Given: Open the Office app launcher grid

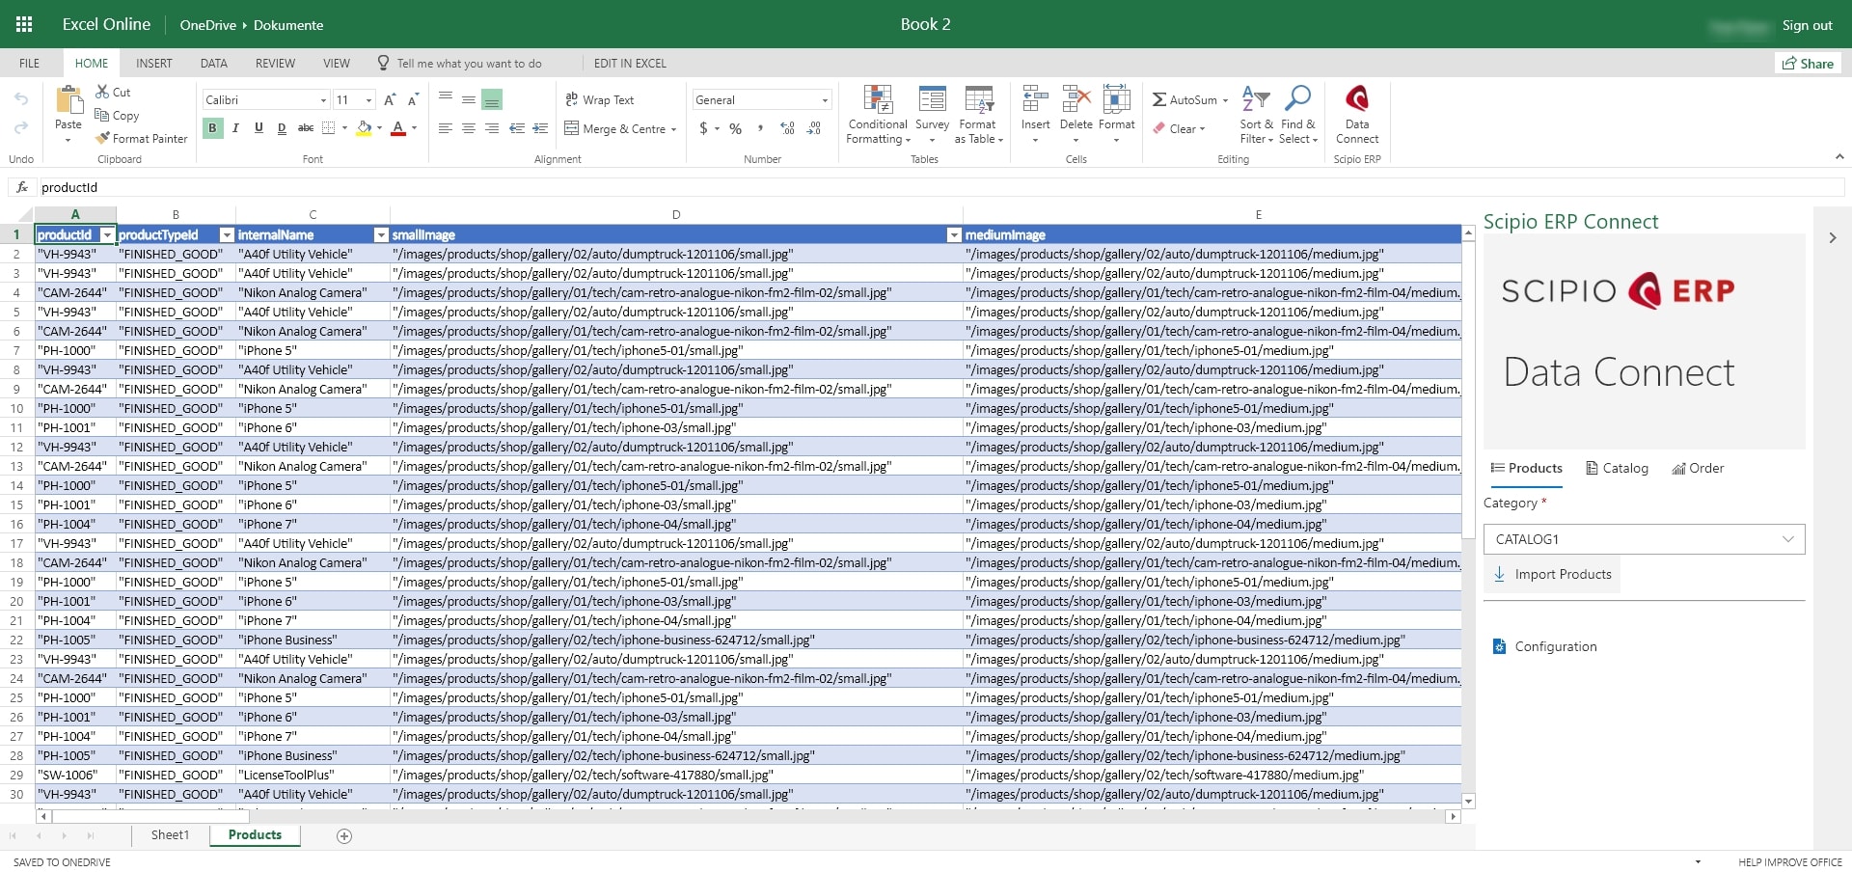Looking at the screenshot, I should (x=24, y=24).
